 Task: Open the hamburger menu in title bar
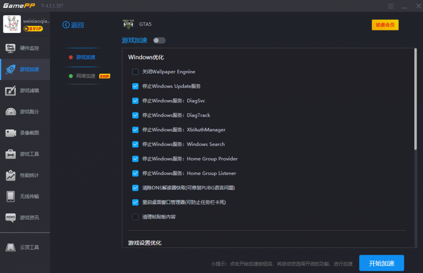pyautogui.click(x=391, y=6)
